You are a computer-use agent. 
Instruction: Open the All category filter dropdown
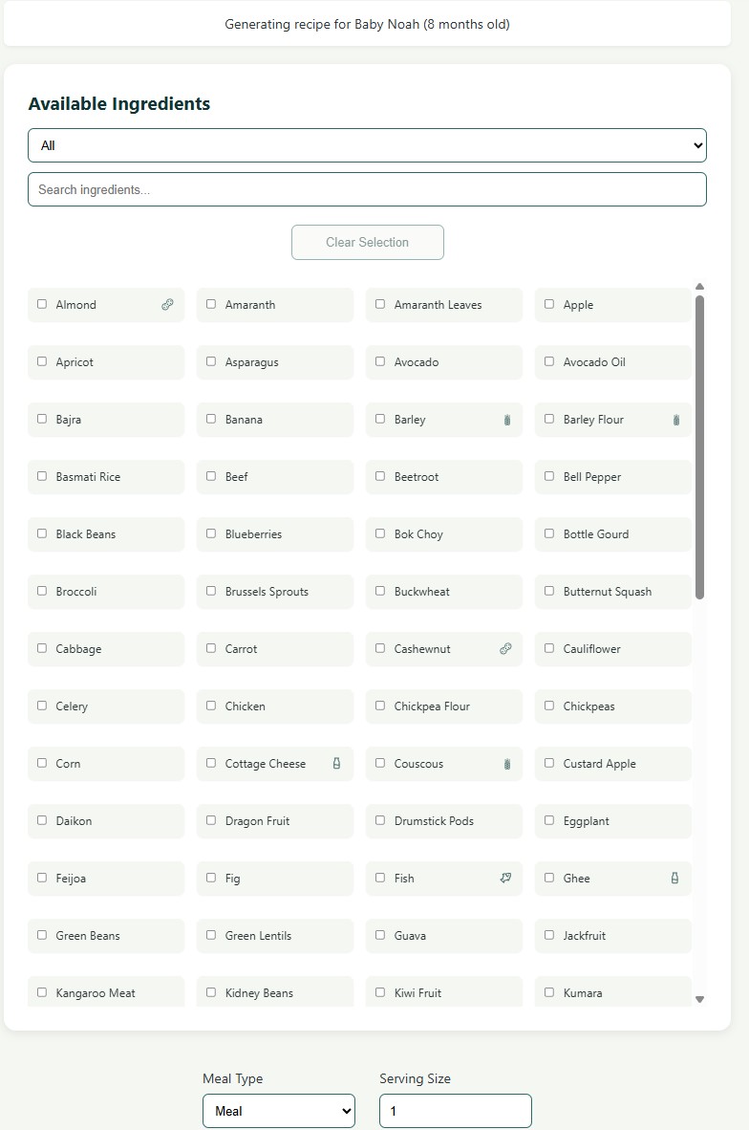(367, 144)
